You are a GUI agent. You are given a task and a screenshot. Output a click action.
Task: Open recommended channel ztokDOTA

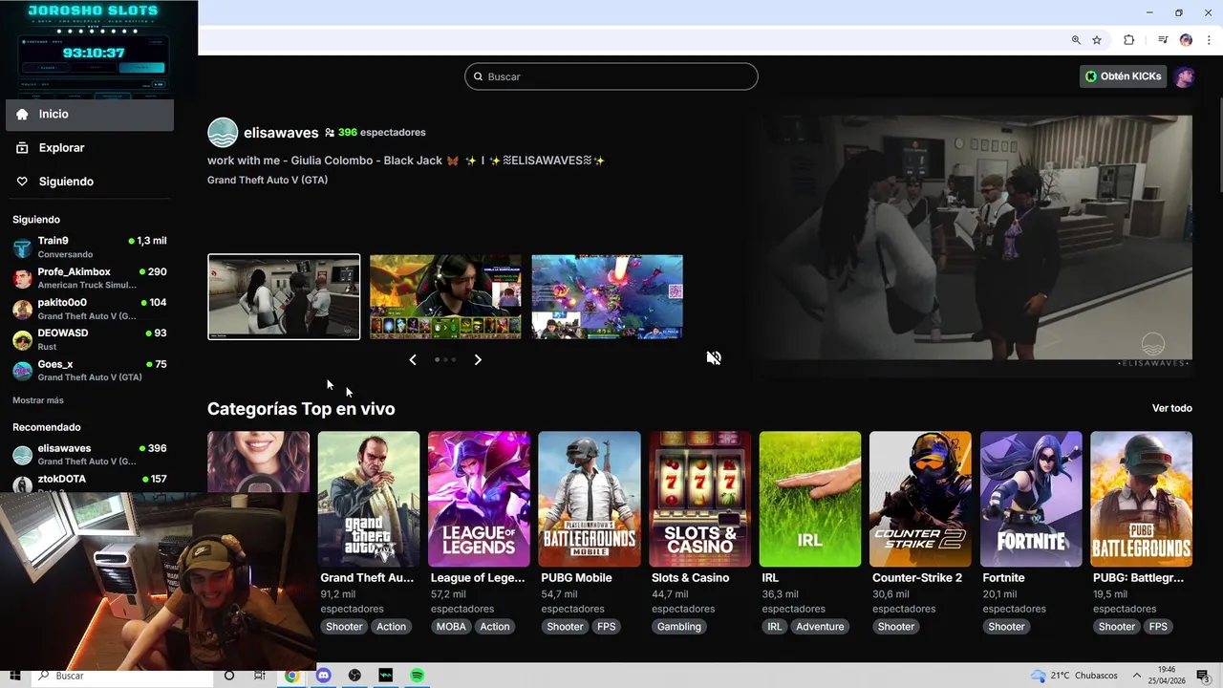click(x=90, y=482)
